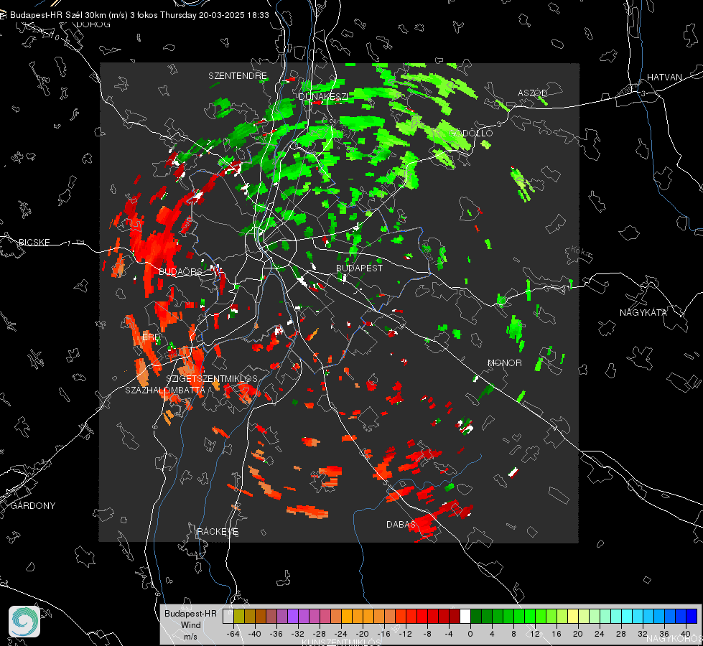The width and height of the screenshot is (703, 646).
Task: Click the pale yellow swatch above 20
Action: click(573, 616)
